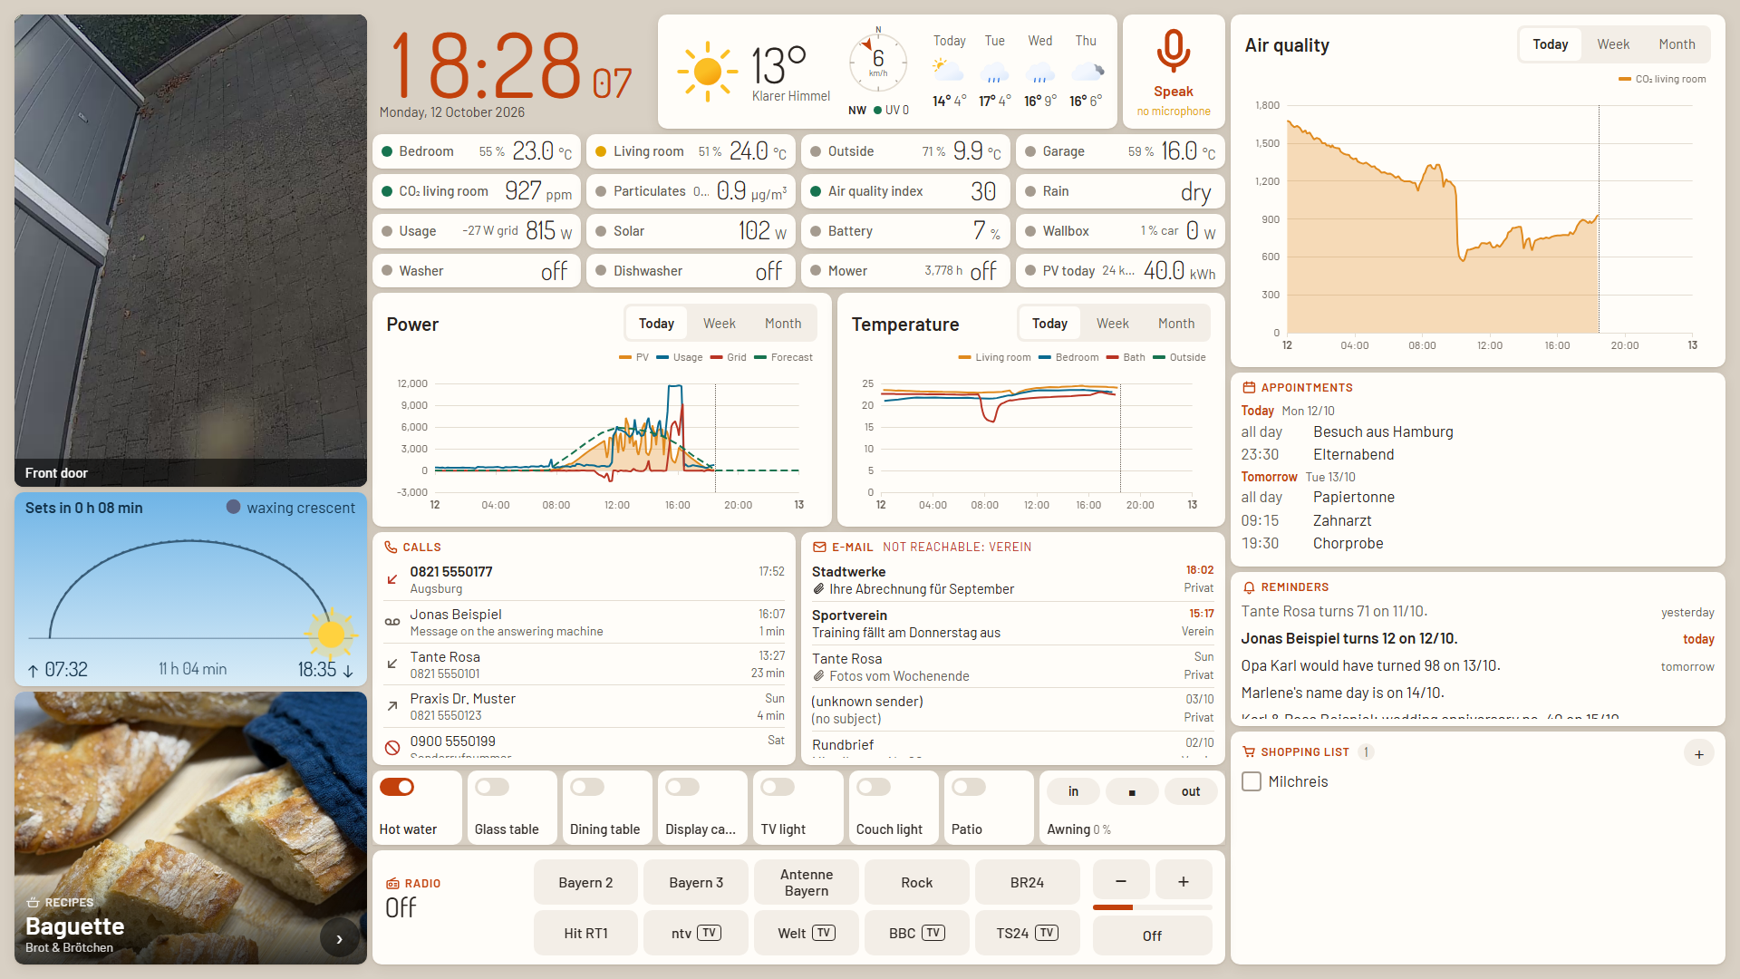This screenshot has width=1740, height=979.
Task: Tune to Antenne Bayern station
Action: [x=807, y=883]
